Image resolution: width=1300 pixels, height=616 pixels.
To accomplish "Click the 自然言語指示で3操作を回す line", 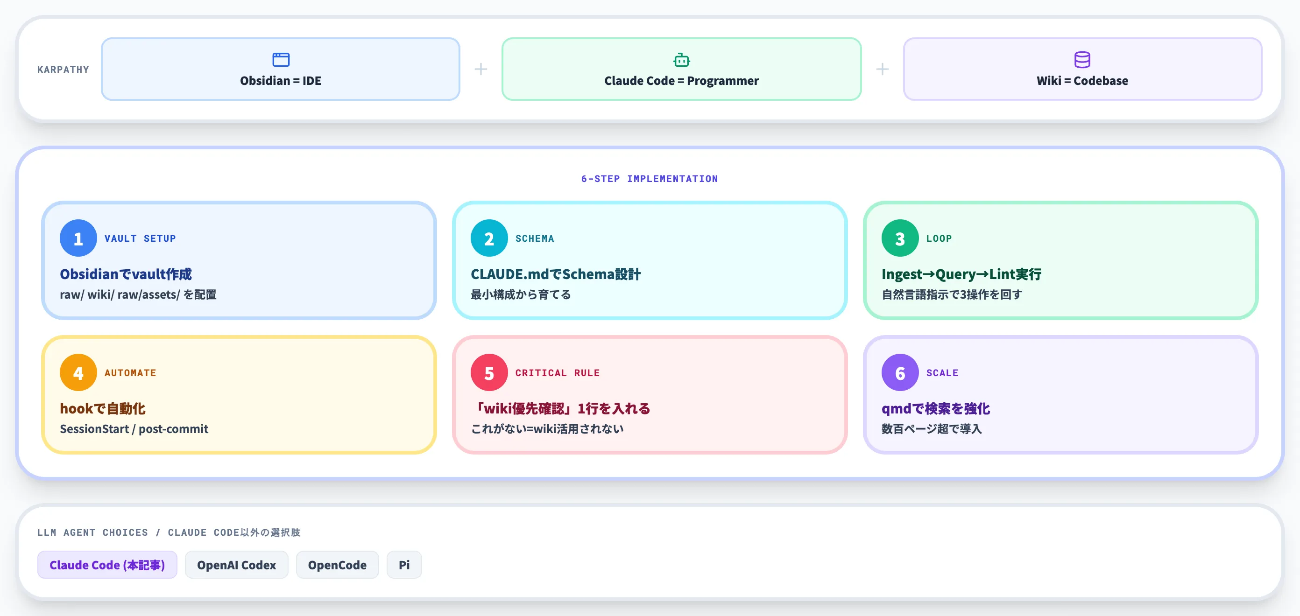I will pos(952,294).
